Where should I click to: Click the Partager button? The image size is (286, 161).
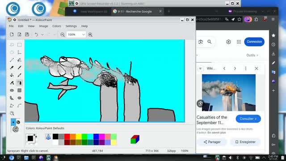(x=212, y=142)
